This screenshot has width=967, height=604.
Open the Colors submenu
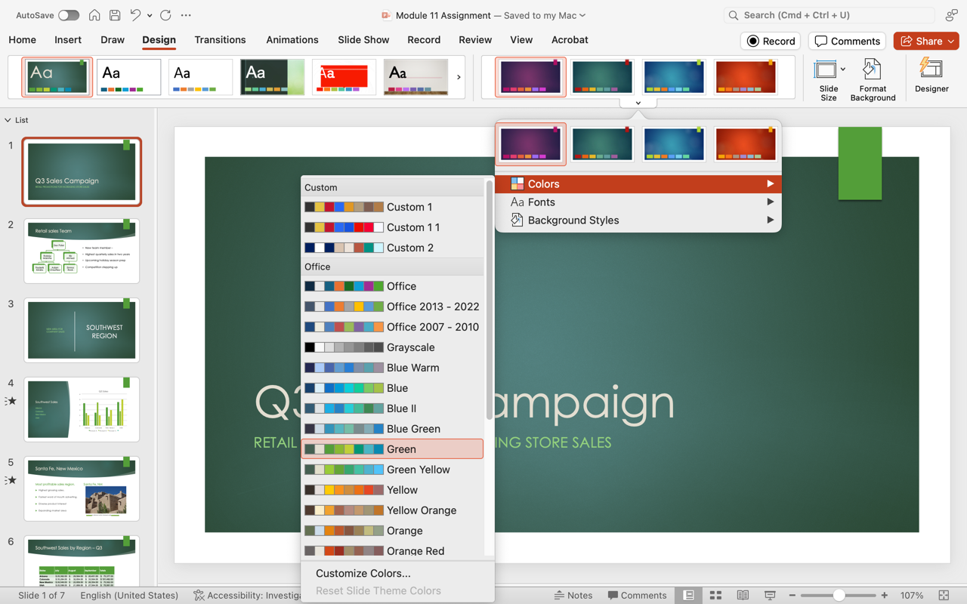click(638, 184)
